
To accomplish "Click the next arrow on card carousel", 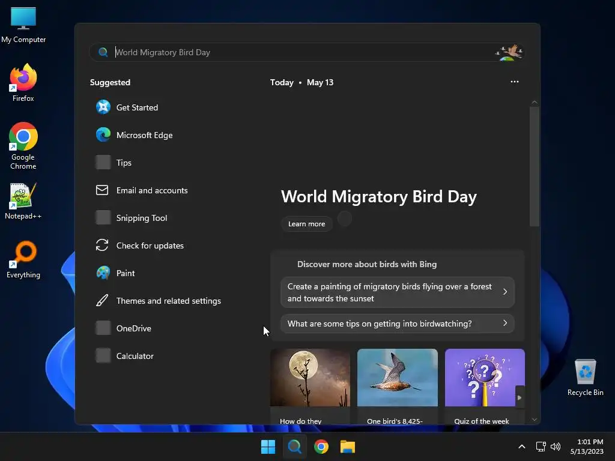I will click(x=520, y=397).
